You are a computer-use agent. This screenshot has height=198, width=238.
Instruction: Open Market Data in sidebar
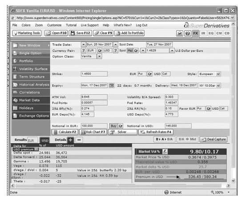(31, 100)
